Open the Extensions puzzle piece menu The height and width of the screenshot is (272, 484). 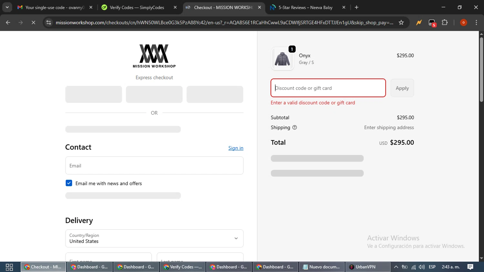pos(445,23)
